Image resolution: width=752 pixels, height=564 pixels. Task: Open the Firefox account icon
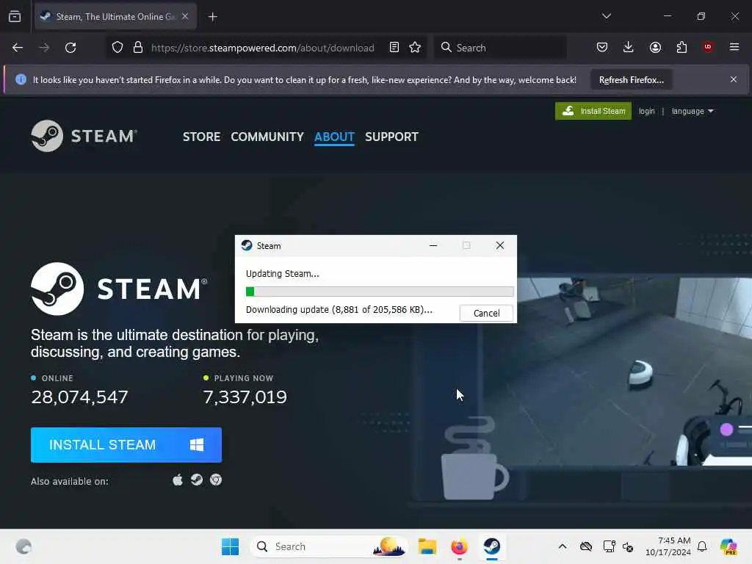pos(655,47)
